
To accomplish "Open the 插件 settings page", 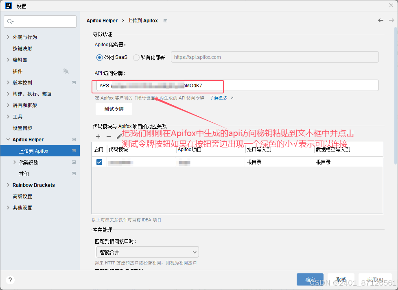I will (17, 71).
